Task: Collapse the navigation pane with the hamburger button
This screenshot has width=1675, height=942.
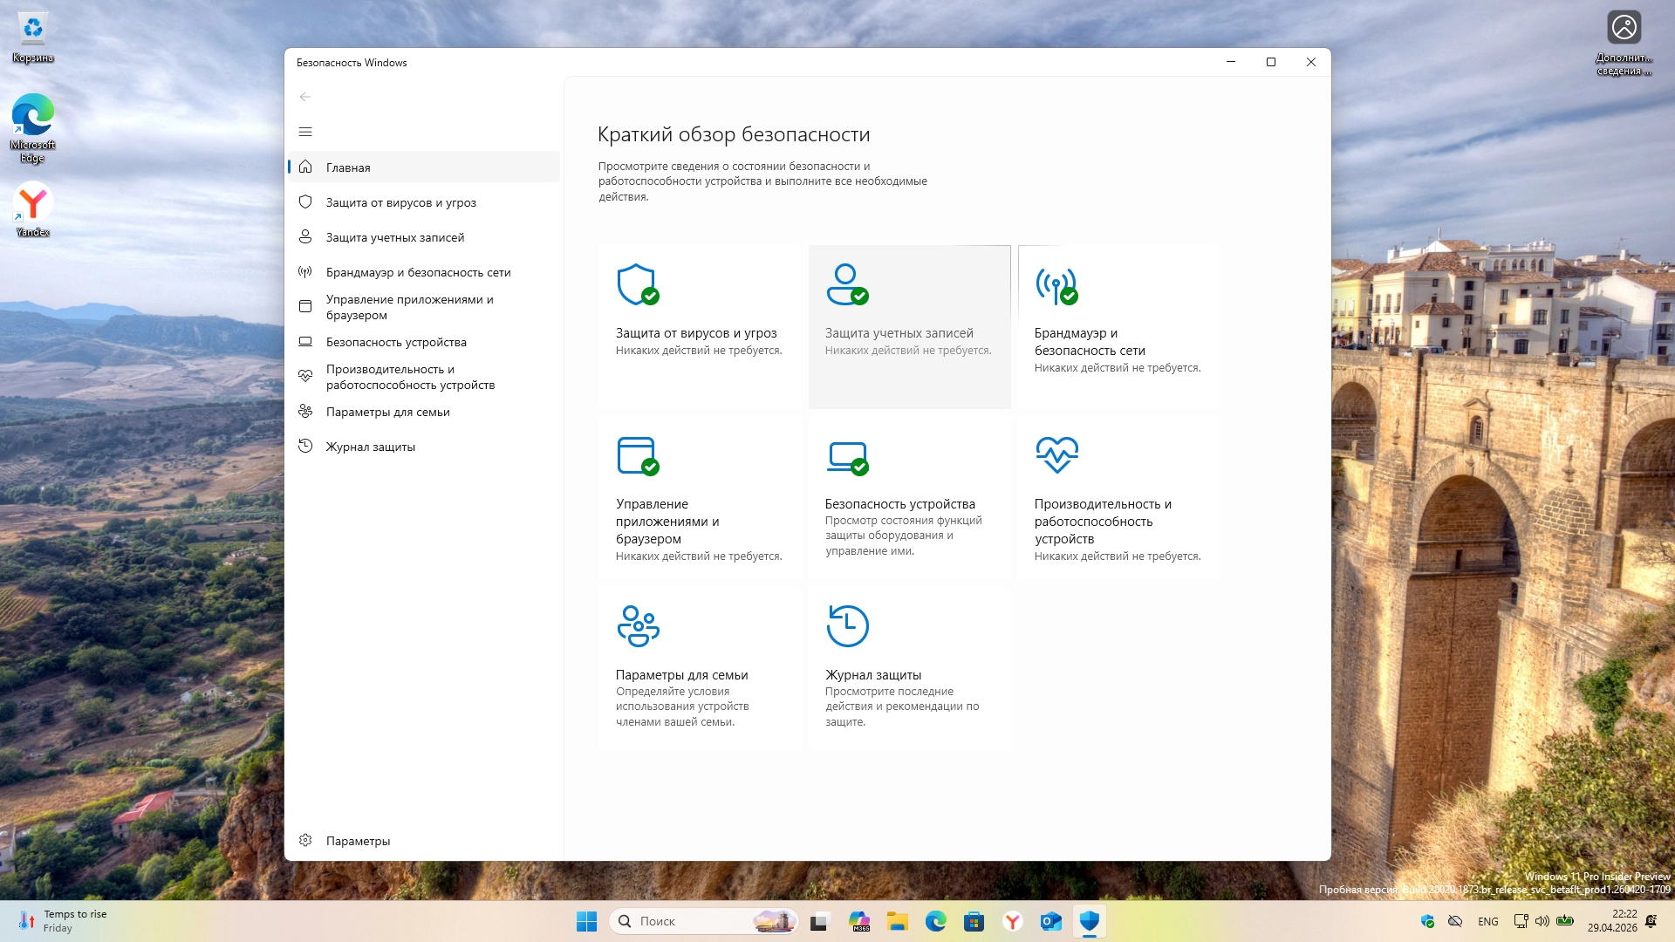Action: tap(305, 132)
